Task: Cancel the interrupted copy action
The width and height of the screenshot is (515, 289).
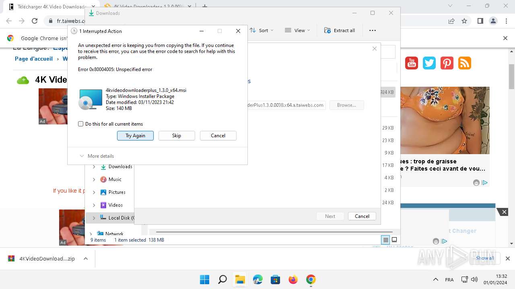Action: coord(218,136)
